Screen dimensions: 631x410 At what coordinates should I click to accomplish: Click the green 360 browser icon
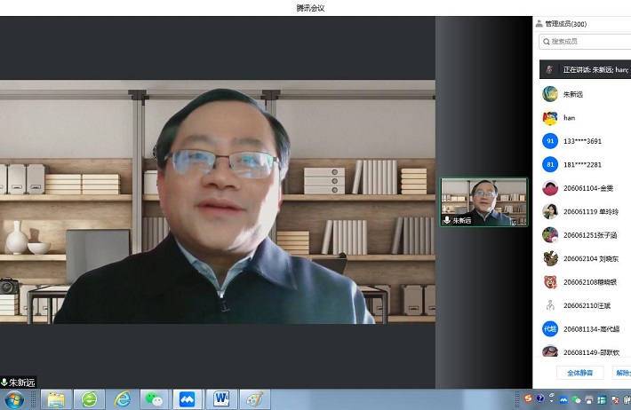click(x=89, y=399)
